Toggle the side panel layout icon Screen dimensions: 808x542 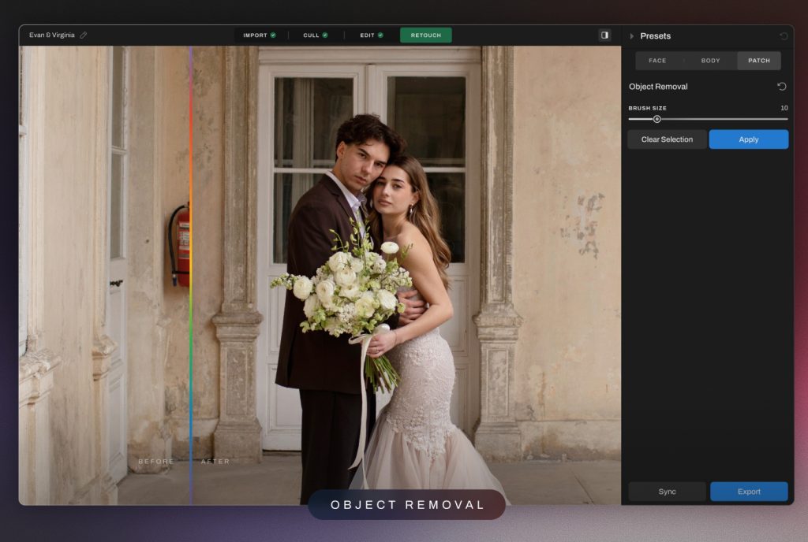pos(604,35)
